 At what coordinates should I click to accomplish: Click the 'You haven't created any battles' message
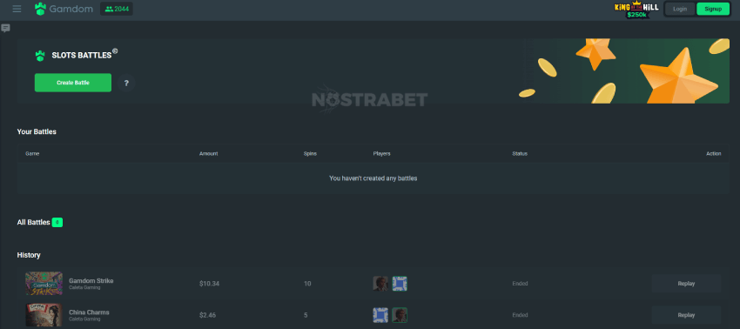[x=373, y=178]
